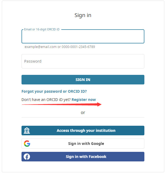Click the Facebook logo icon

(x=27, y=157)
